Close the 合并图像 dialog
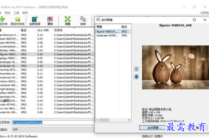Image resolution: width=209 pixels, height=138 pixels. tap(205, 20)
